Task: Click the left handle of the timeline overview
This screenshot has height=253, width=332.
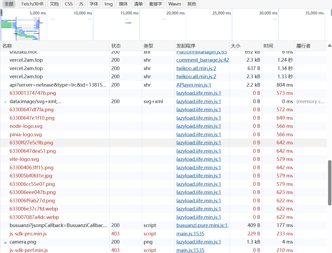Action: [x=1, y=13]
